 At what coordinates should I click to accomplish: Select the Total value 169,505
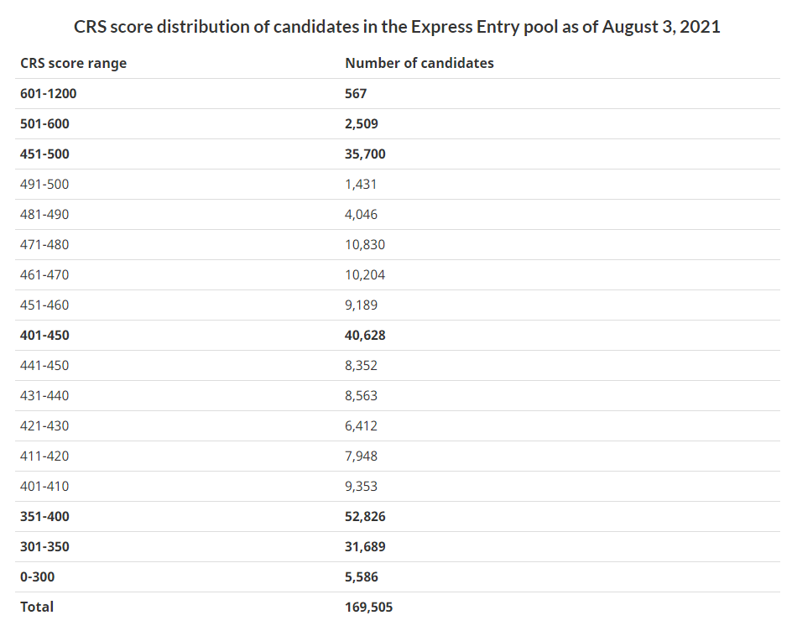(368, 607)
